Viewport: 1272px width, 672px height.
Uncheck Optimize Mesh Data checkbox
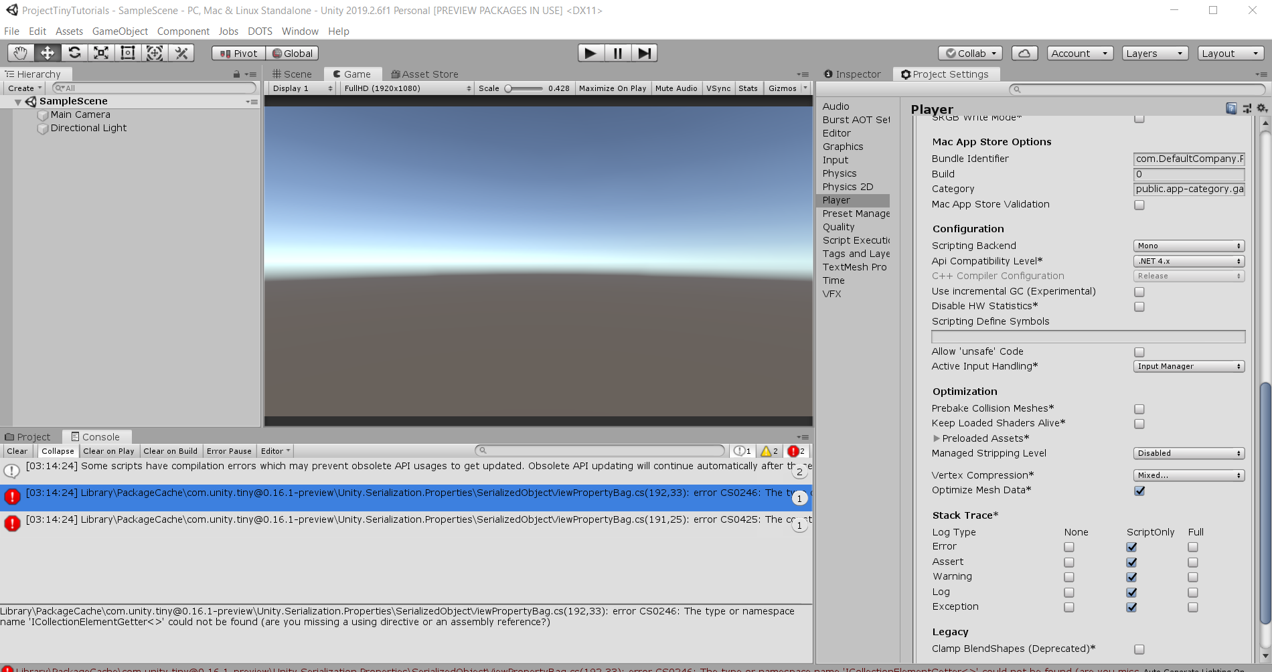(1139, 491)
